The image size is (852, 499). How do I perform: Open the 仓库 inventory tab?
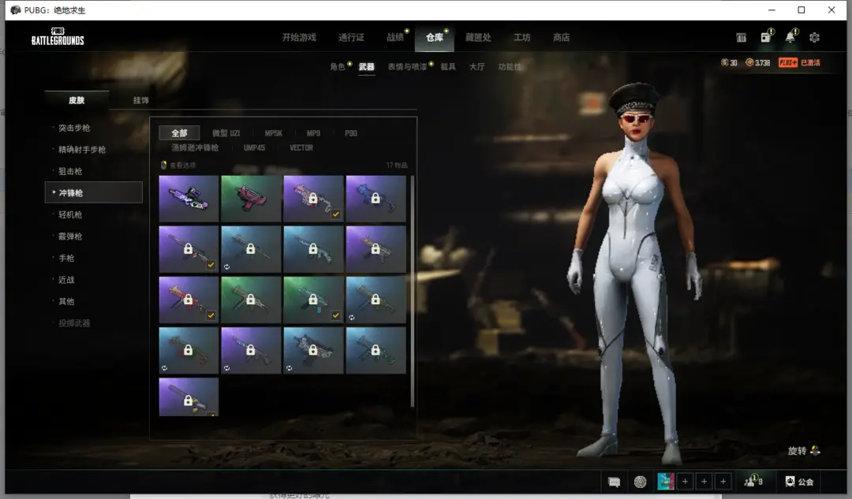(x=435, y=38)
